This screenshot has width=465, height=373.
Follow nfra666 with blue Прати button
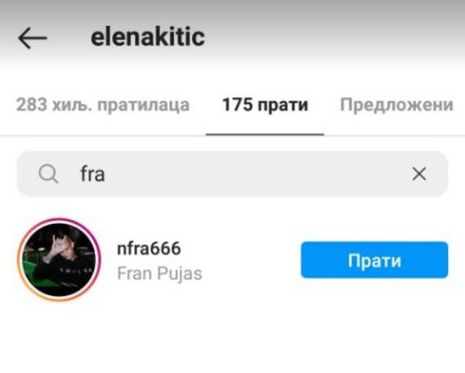click(x=374, y=260)
